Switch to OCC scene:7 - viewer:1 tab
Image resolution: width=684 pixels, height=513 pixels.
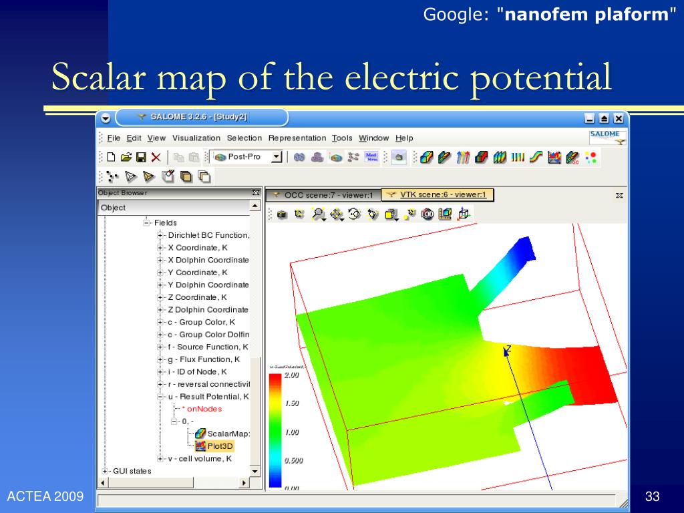pos(323,195)
